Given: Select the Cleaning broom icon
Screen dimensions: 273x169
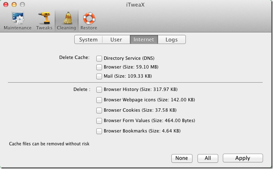Looking at the screenshot, I should (67, 18).
